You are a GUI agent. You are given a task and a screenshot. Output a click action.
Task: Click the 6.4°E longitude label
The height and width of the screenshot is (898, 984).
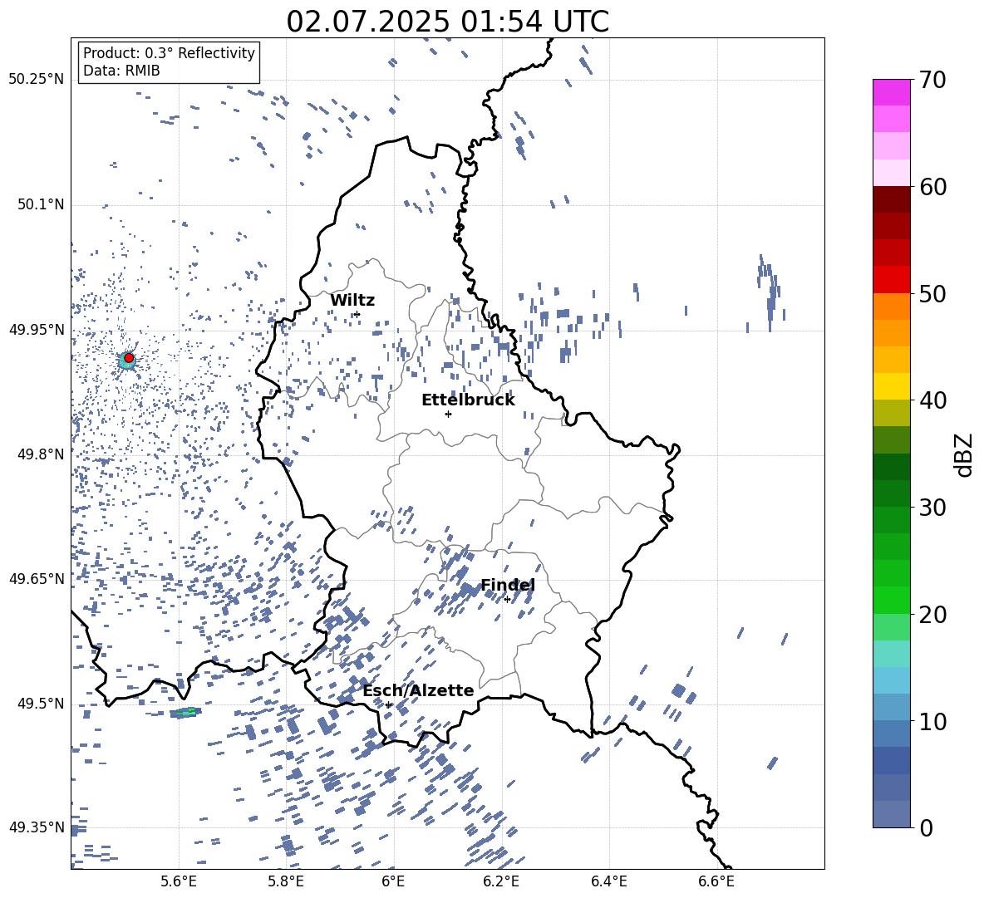[608, 881]
